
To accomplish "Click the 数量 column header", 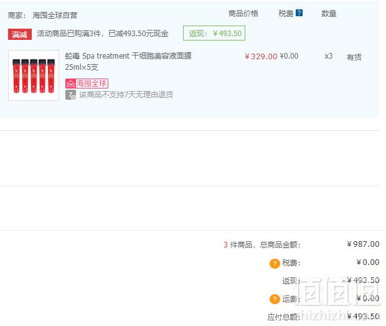I will pos(329,14).
